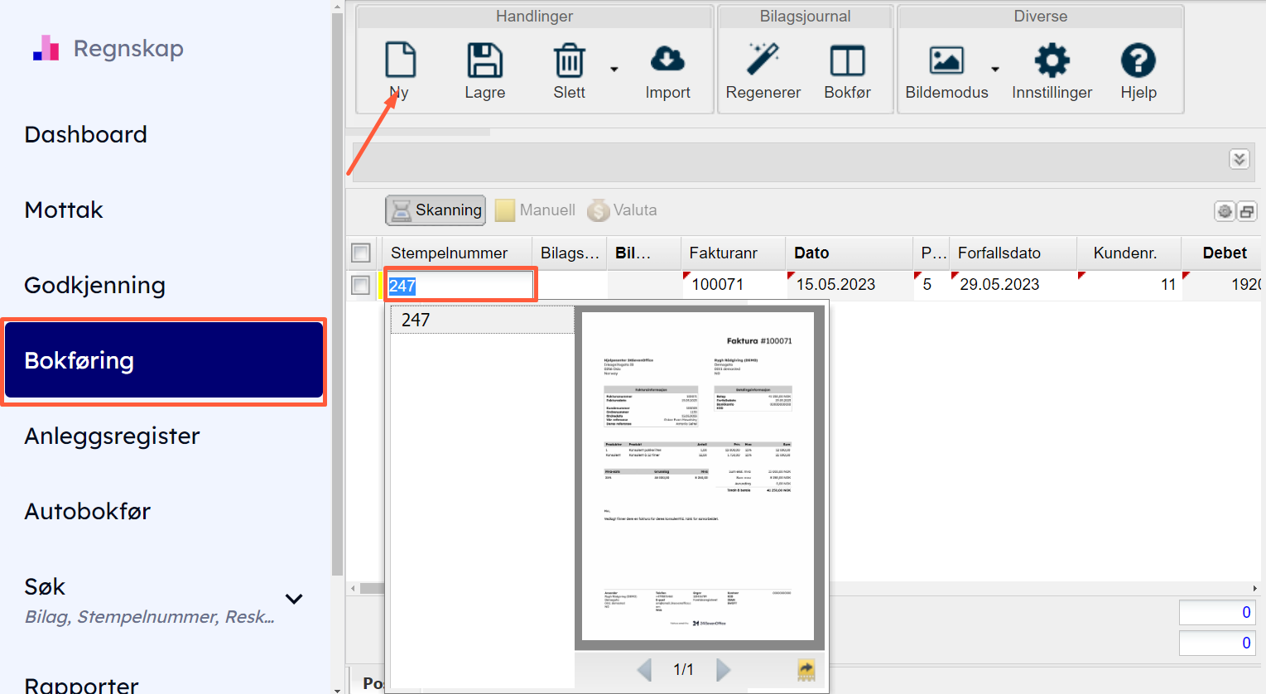Screen dimensions: 1266x694
Task: Open Innstillinger gear icon
Action: (x=1052, y=61)
